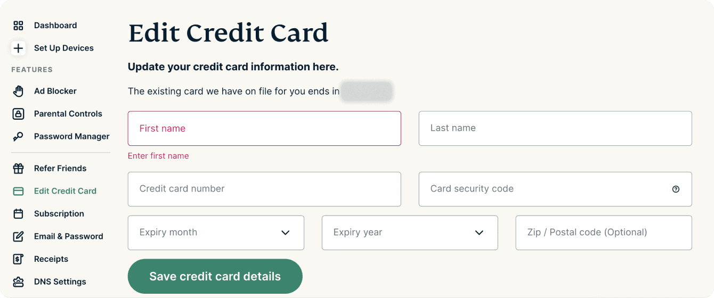
Task: Click the Zip / Postal code field
Action: coord(604,233)
